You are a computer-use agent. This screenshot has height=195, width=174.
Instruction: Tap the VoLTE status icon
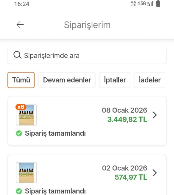(134, 4)
